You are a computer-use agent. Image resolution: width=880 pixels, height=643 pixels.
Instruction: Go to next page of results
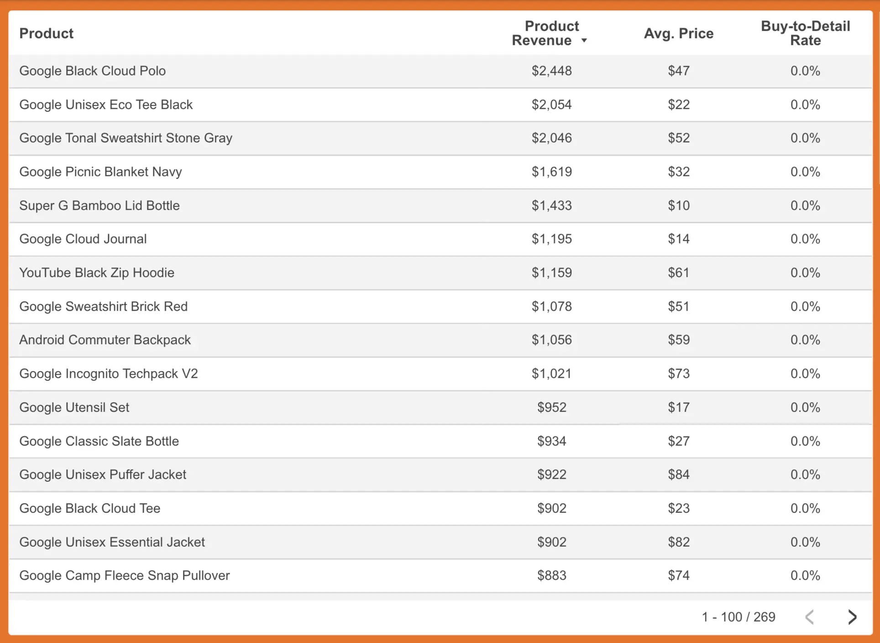(x=852, y=617)
